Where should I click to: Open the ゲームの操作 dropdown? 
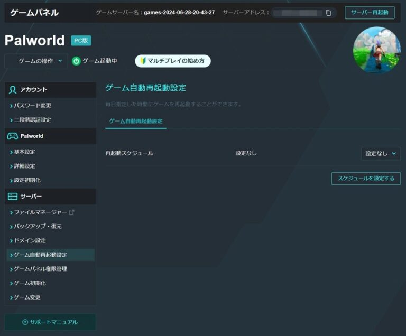[x=36, y=61]
